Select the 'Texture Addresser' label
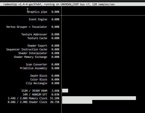The image size is (145, 113). click(x=34, y=34)
